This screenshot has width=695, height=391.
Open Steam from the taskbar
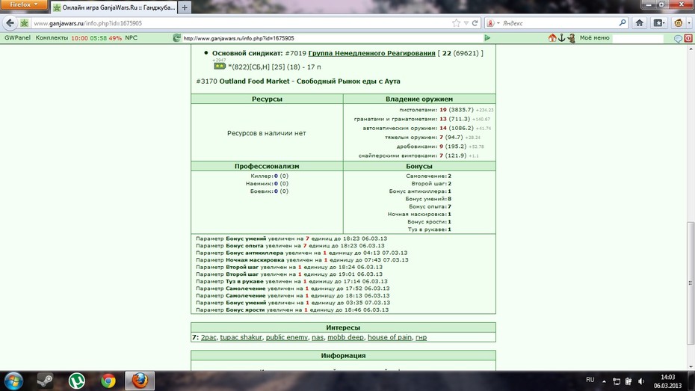[45, 381]
